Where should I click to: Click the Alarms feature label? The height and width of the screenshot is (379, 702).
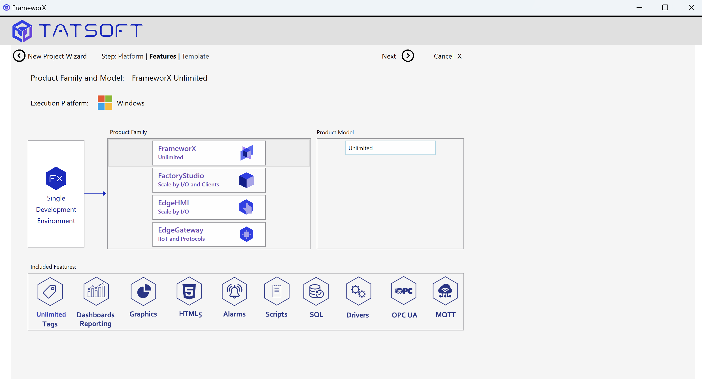pos(235,314)
